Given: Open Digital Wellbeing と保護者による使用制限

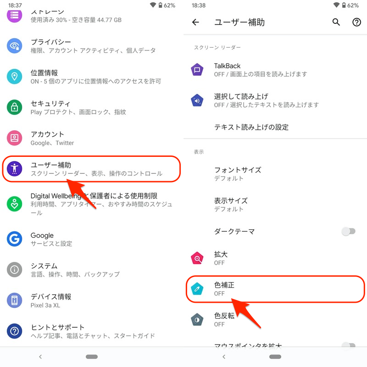Looking at the screenshot, I should point(92,204).
